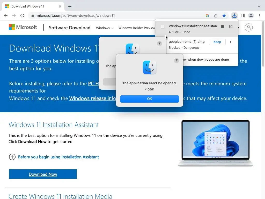This screenshot has height=199, width=265.
Task: Click the Microsoft logo
Action: click(x=23, y=27)
